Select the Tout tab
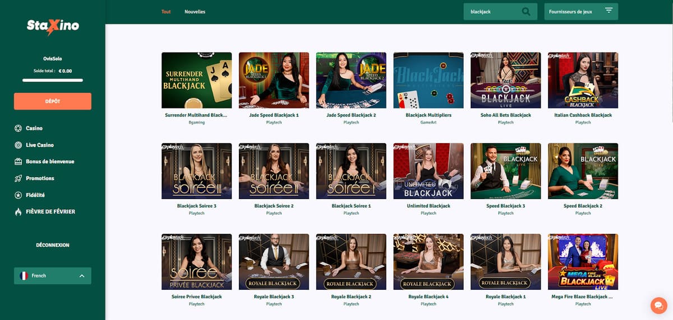 coord(166,12)
